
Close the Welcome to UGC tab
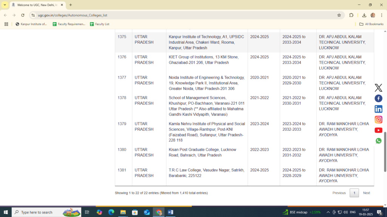62,5
